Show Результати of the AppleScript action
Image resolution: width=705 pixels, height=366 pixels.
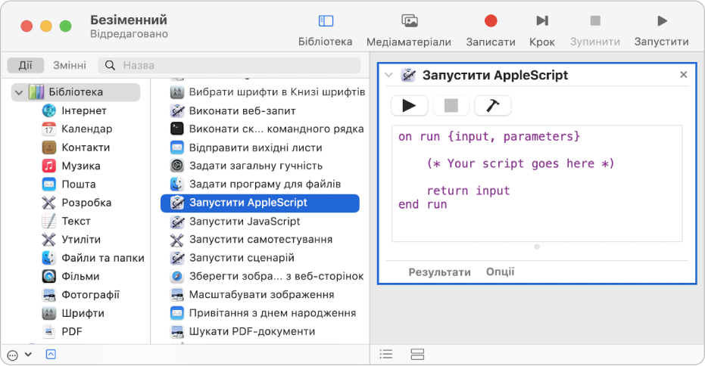[x=439, y=272]
